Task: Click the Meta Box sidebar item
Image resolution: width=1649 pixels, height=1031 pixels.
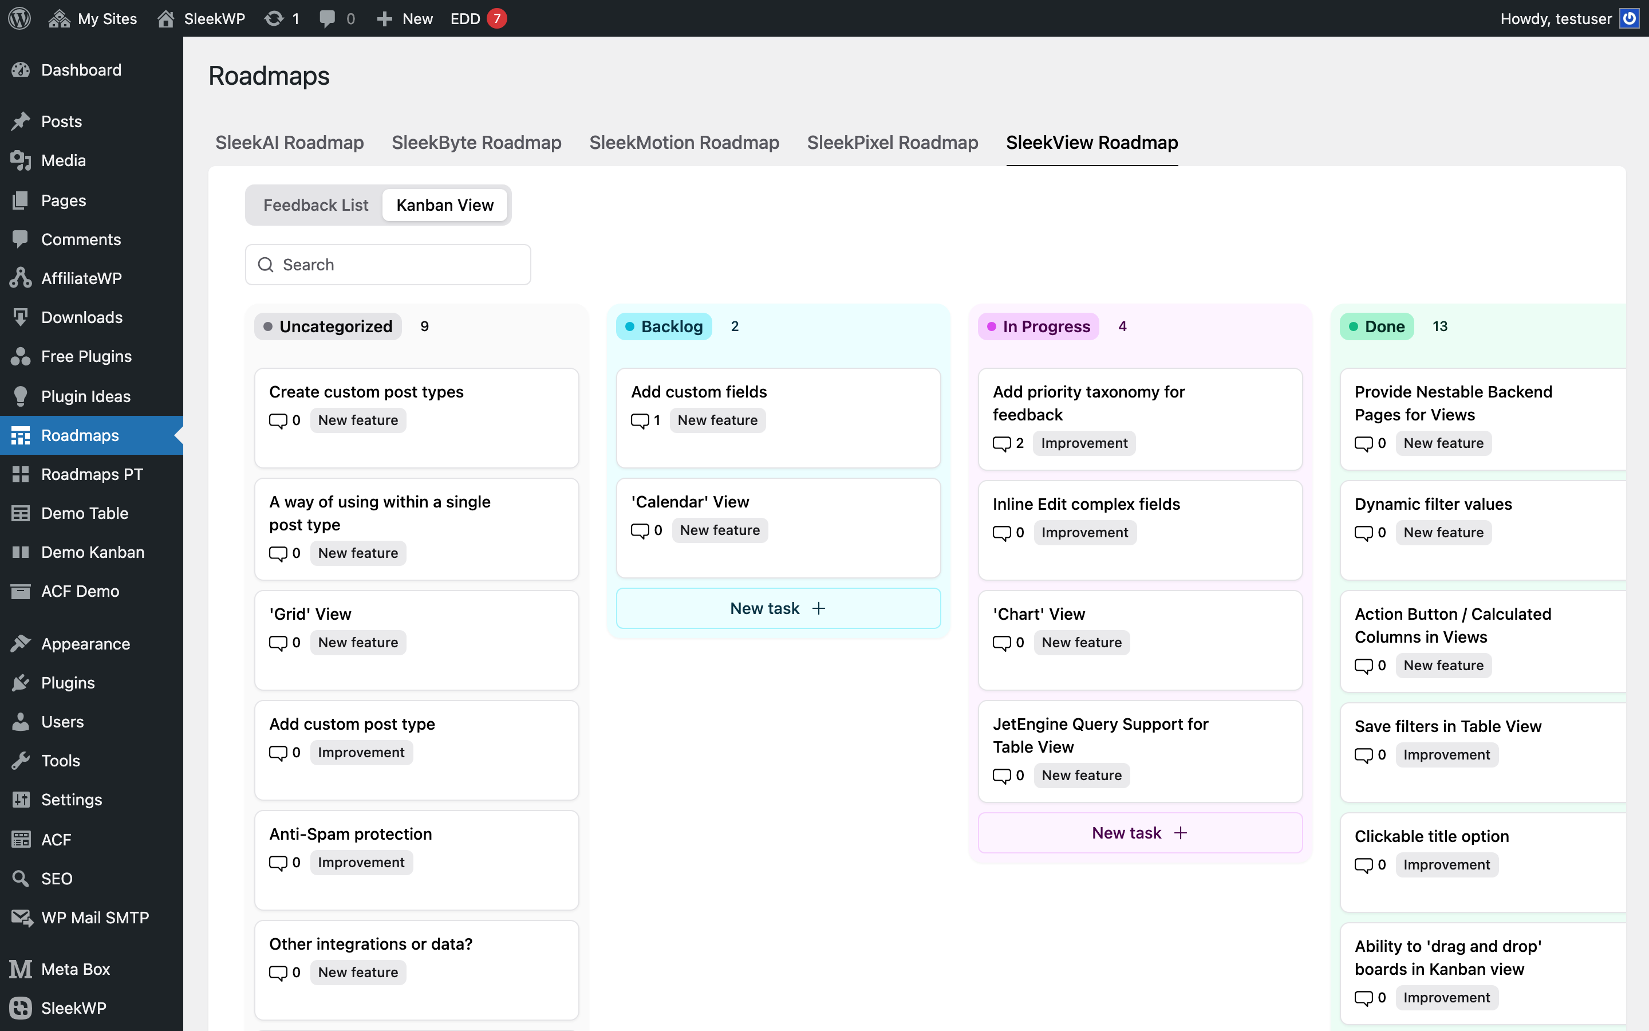Action: [x=75, y=969]
